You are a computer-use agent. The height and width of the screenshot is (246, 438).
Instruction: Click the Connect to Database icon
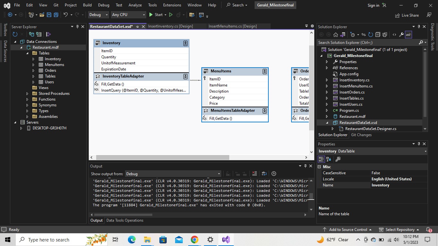click(x=32, y=34)
